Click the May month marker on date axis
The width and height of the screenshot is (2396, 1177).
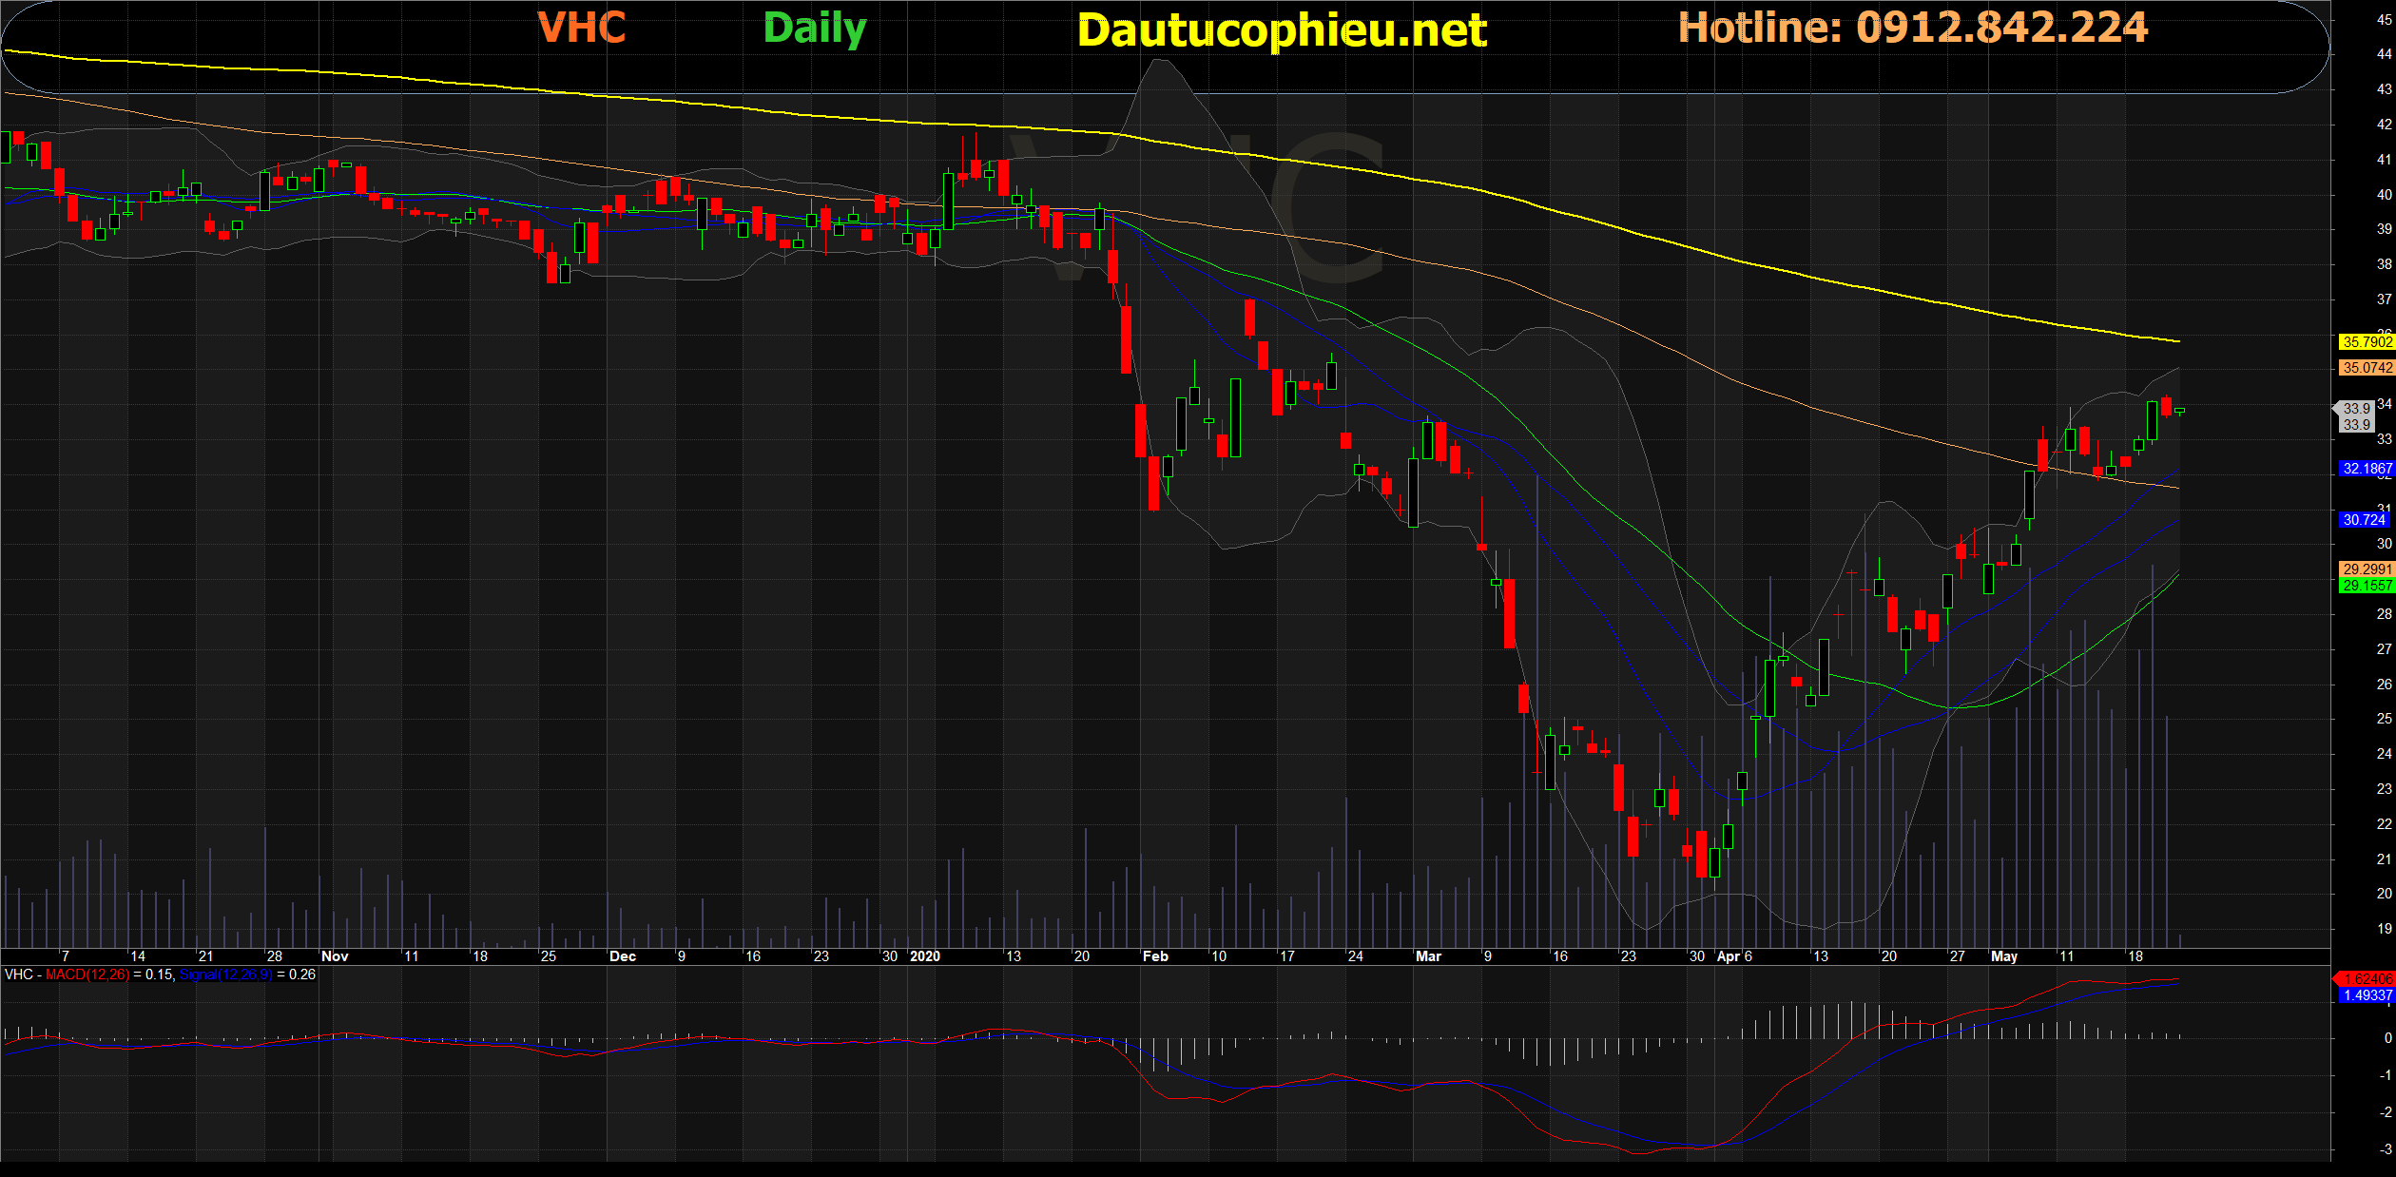pyautogui.click(x=2003, y=956)
